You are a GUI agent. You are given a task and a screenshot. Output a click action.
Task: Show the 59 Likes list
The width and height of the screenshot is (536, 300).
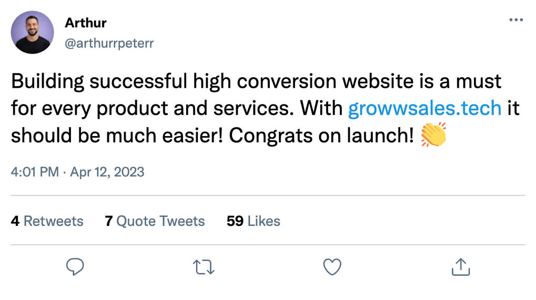click(254, 221)
